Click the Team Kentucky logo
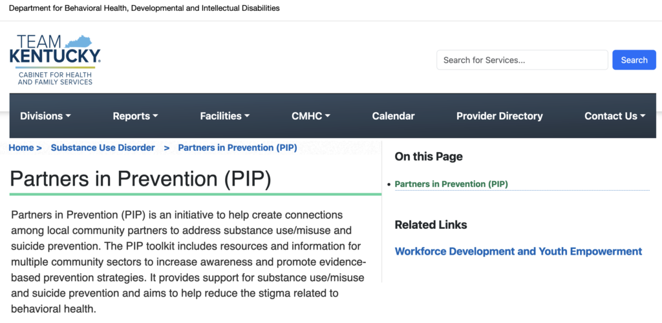Screen dimensions: 662x323 (55, 60)
